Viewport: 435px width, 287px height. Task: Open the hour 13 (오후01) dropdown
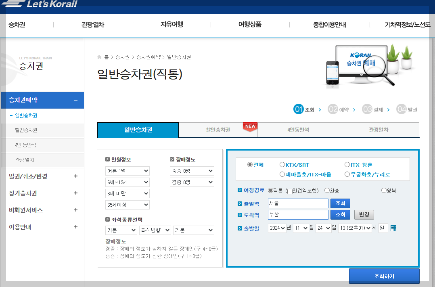click(355, 228)
